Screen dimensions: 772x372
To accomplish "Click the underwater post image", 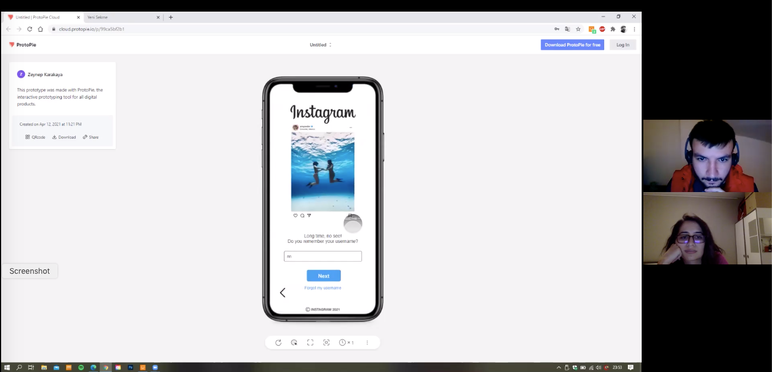I will coord(323,172).
